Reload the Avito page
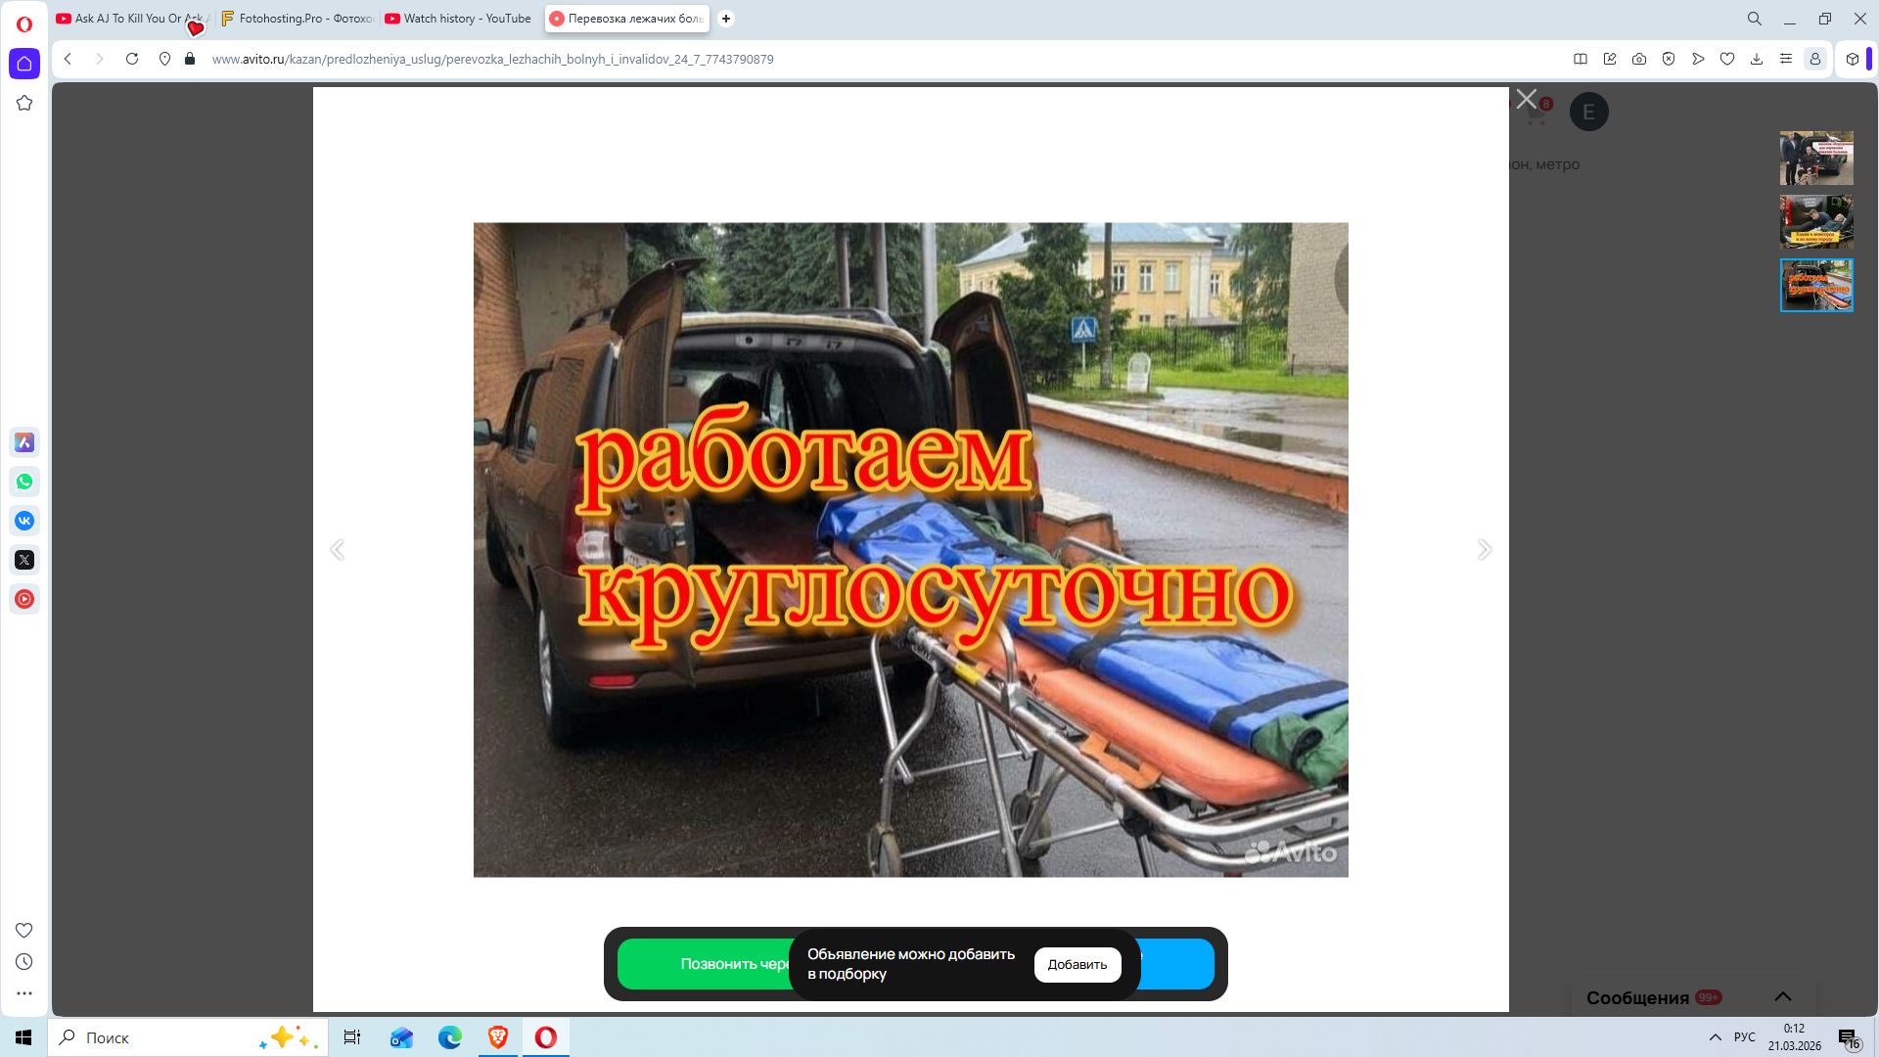Image resolution: width=1879 pixels, height=1057 pixels. coord(132,59)
